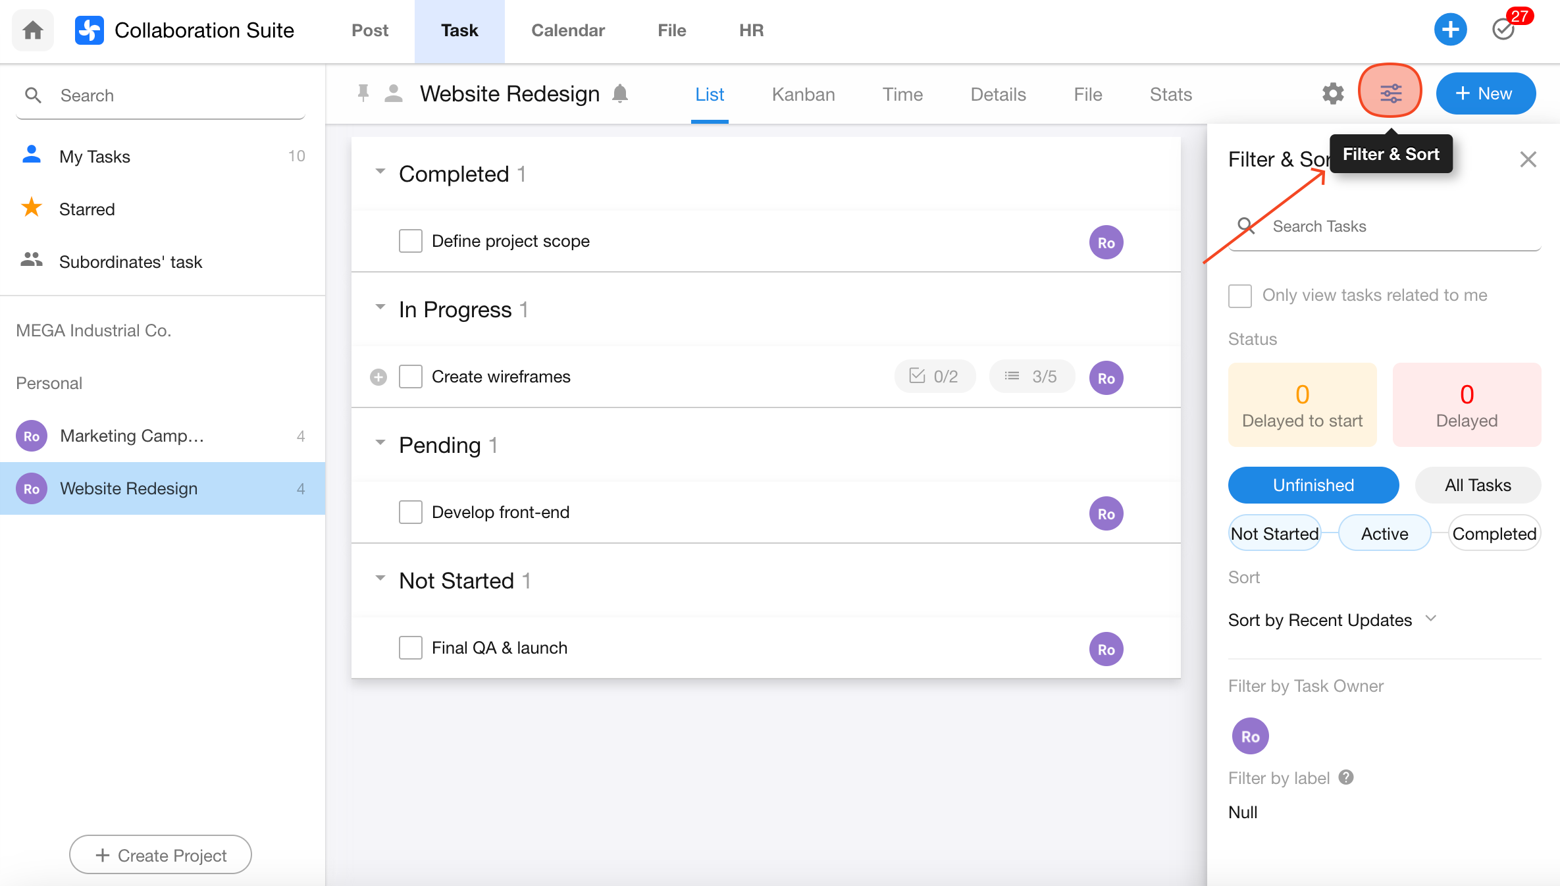Open the Calendar menu
This screenshot has height=886, width=1560.
(567, 30)
